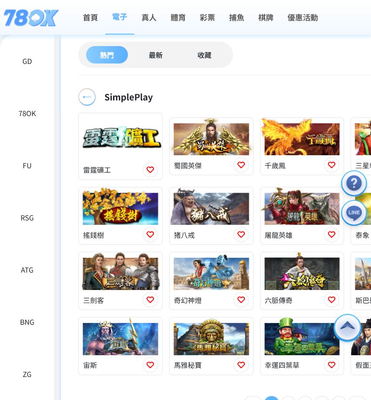Open the 優惠活動 nav item
This screenshot has width=371, height=400.
[303, 17]
